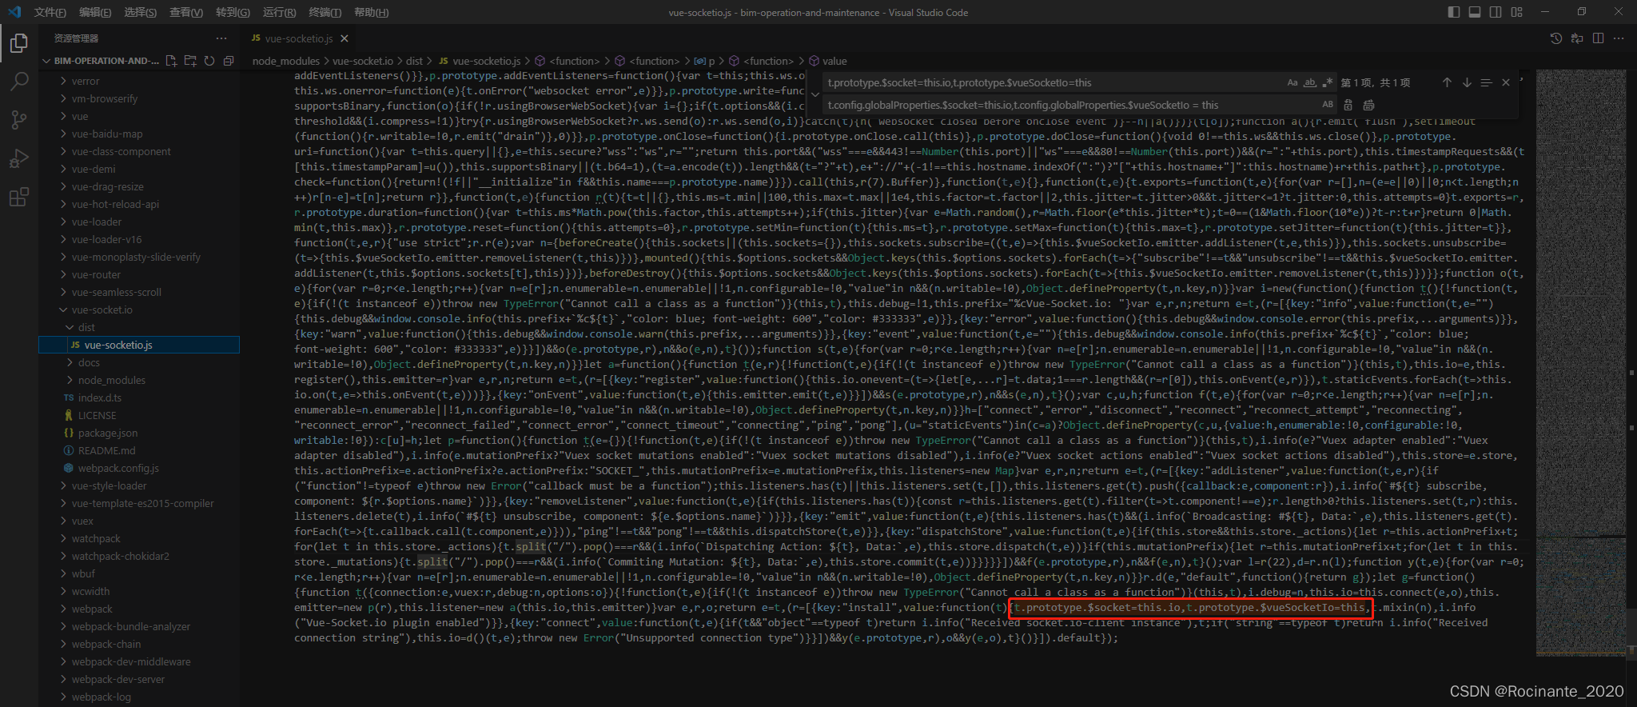The width and height of the screenshot is (1637, 707).
Task: Toggle secondary sidebar layout icon in title bar
Action: (x=1496, y=12)
